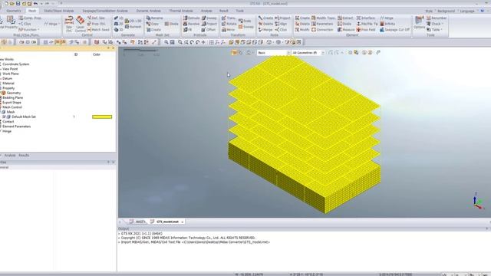Select Element Parameters in the tree
This screenshot has height=276, width=491.
[x=17, y=127]
